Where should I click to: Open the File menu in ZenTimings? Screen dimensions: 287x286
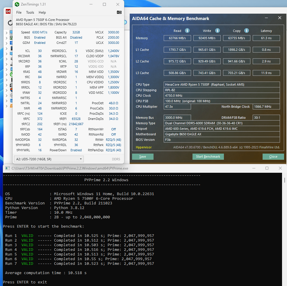(19, 12)
